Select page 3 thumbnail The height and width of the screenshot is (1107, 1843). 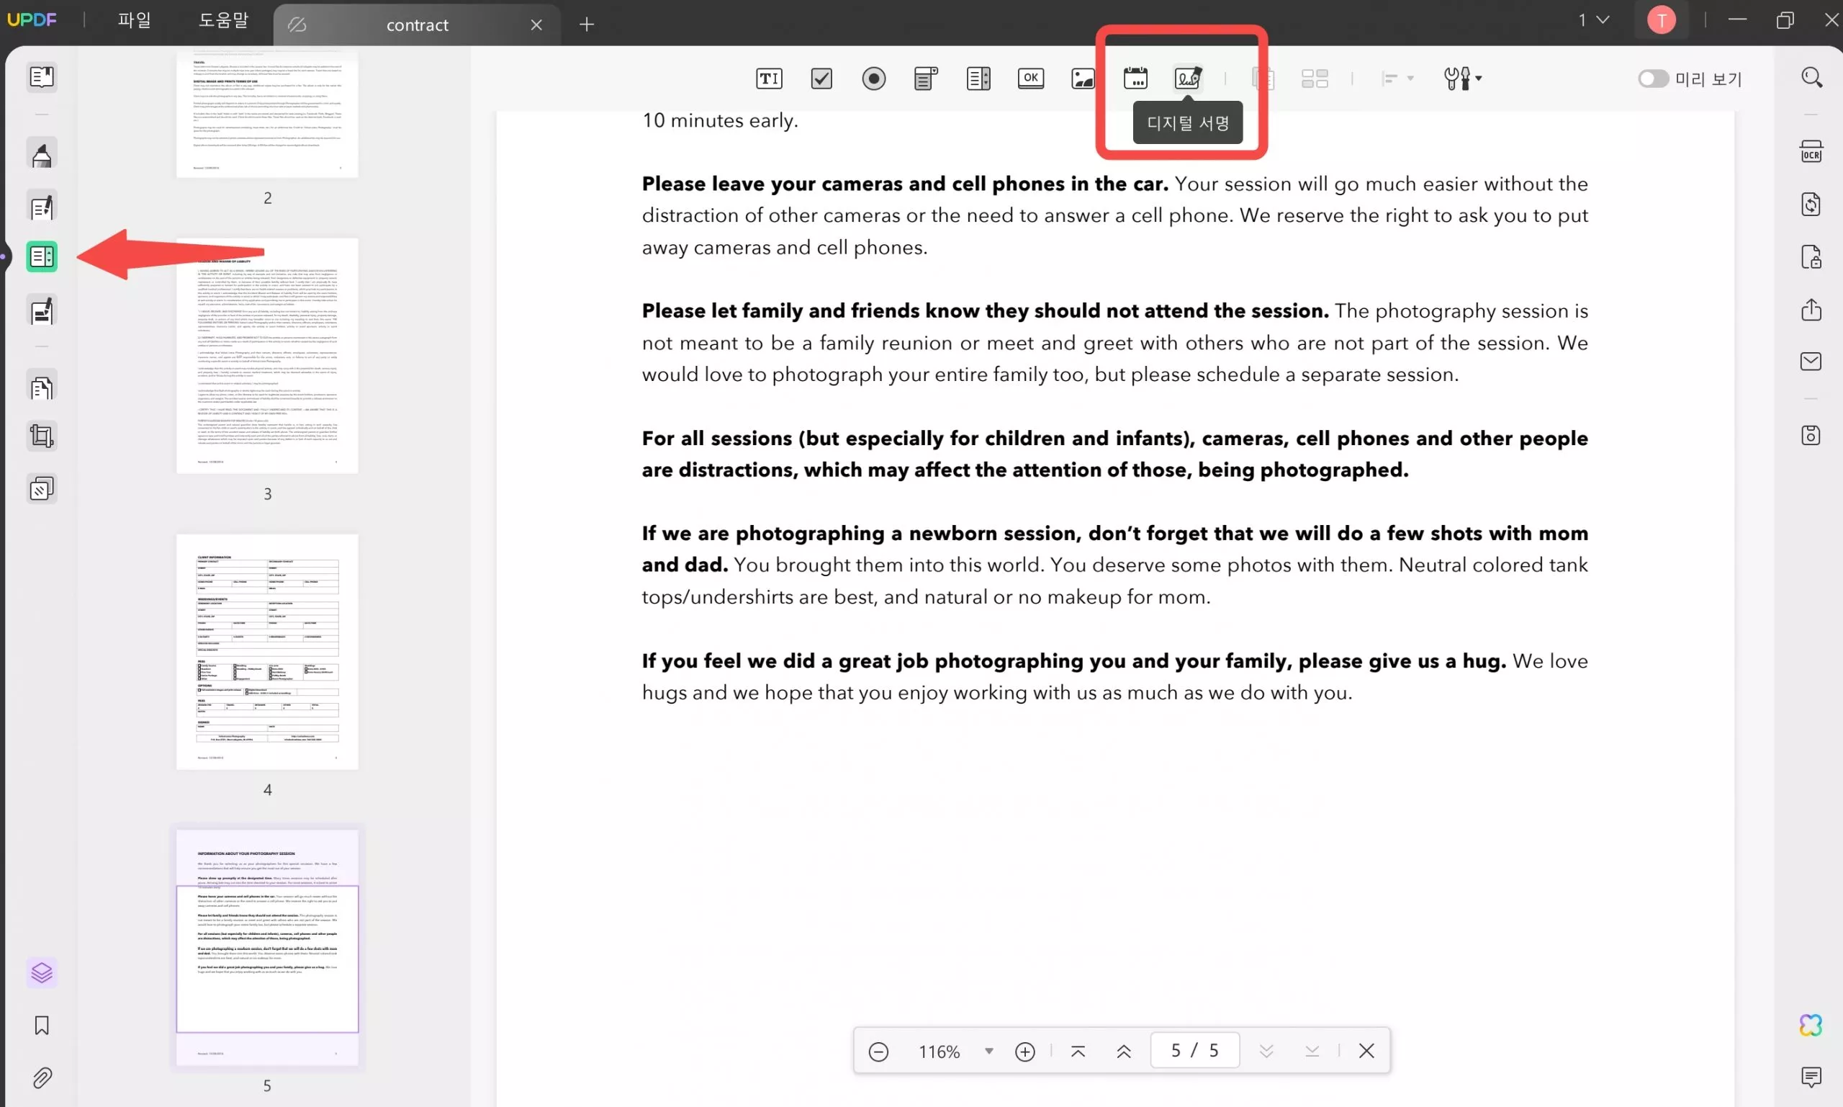(267, 356)
